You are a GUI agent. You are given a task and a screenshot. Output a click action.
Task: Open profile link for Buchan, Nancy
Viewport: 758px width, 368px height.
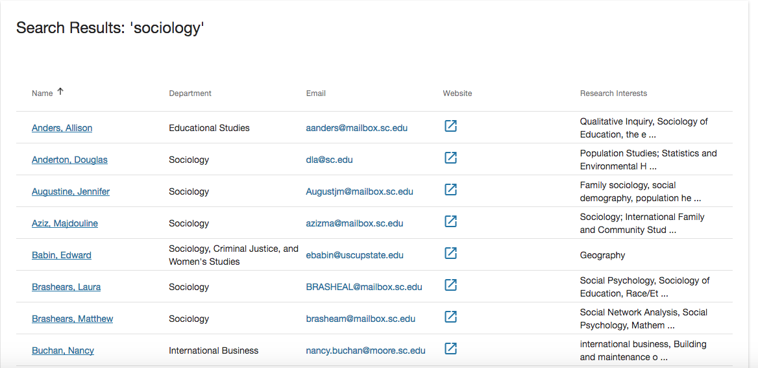point(63,350)
